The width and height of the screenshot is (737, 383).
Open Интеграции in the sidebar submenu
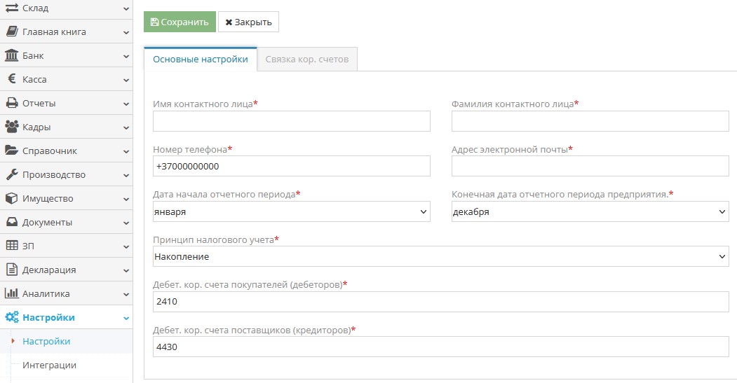49,365
